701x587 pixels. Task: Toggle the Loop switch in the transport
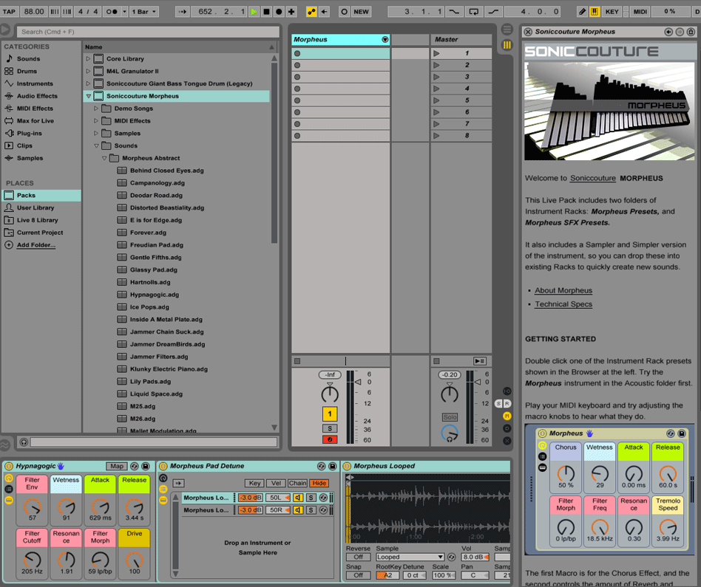pos(473,12)
